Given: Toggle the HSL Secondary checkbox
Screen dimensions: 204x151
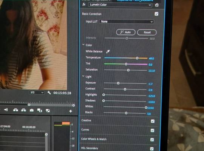Looking at the screenshot, I should click(x=152, y=149).
